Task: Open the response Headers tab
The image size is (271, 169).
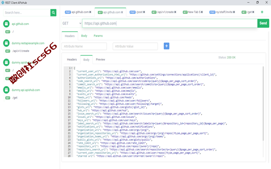Action: coord(72,60)
